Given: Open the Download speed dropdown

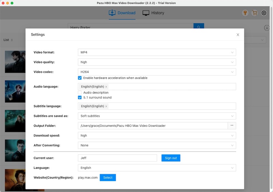Looking at the screenshot, I should pos(157,135).
